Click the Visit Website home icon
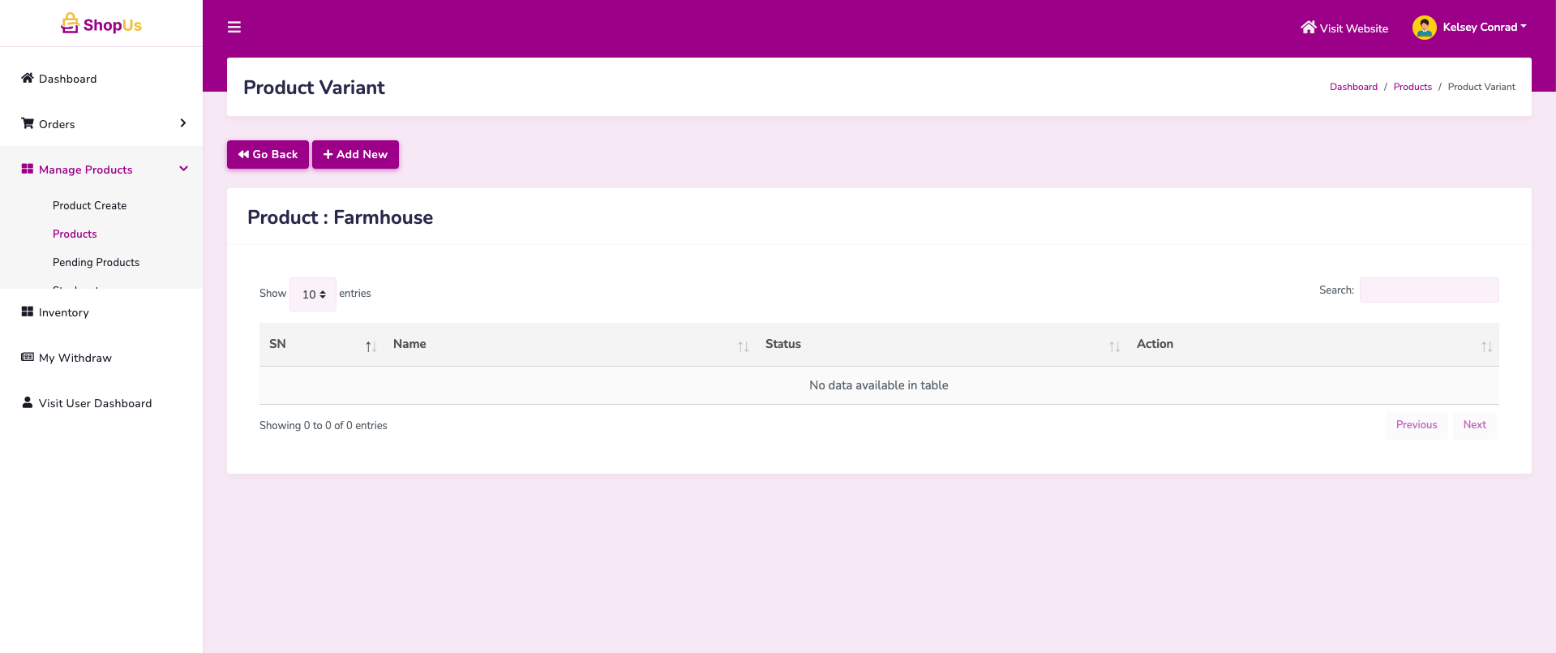 pos(1308,28)
